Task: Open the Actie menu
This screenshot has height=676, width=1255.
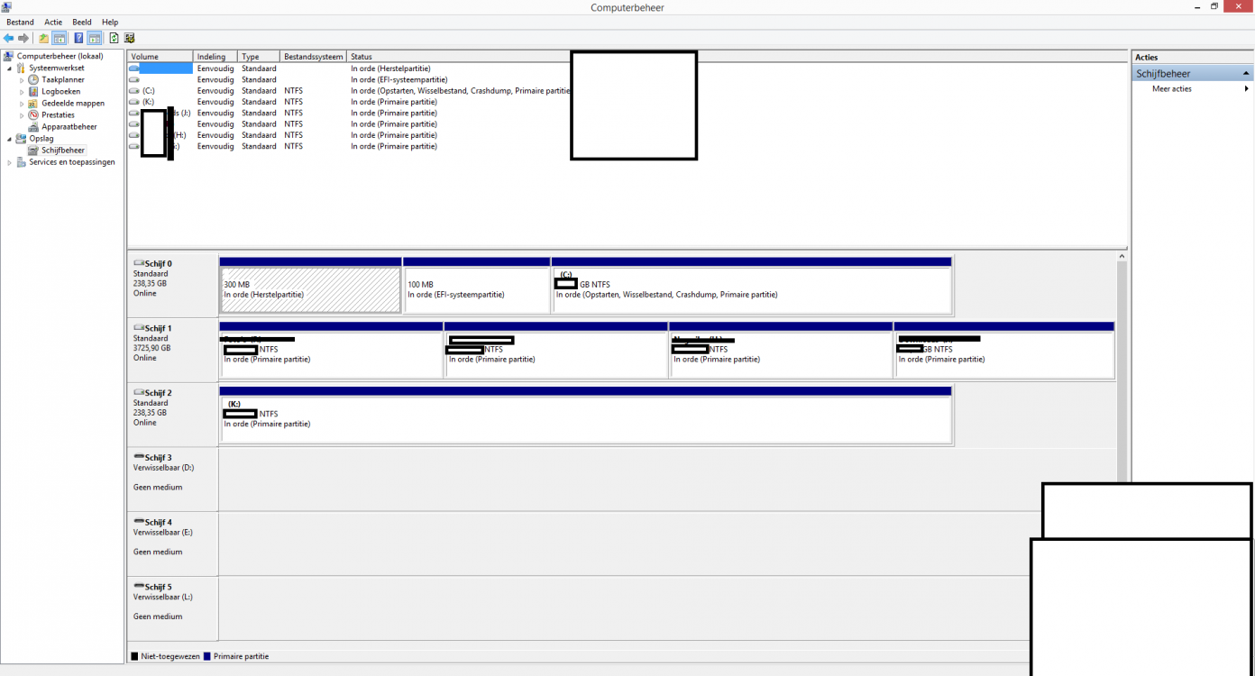Action: [53, 22]
